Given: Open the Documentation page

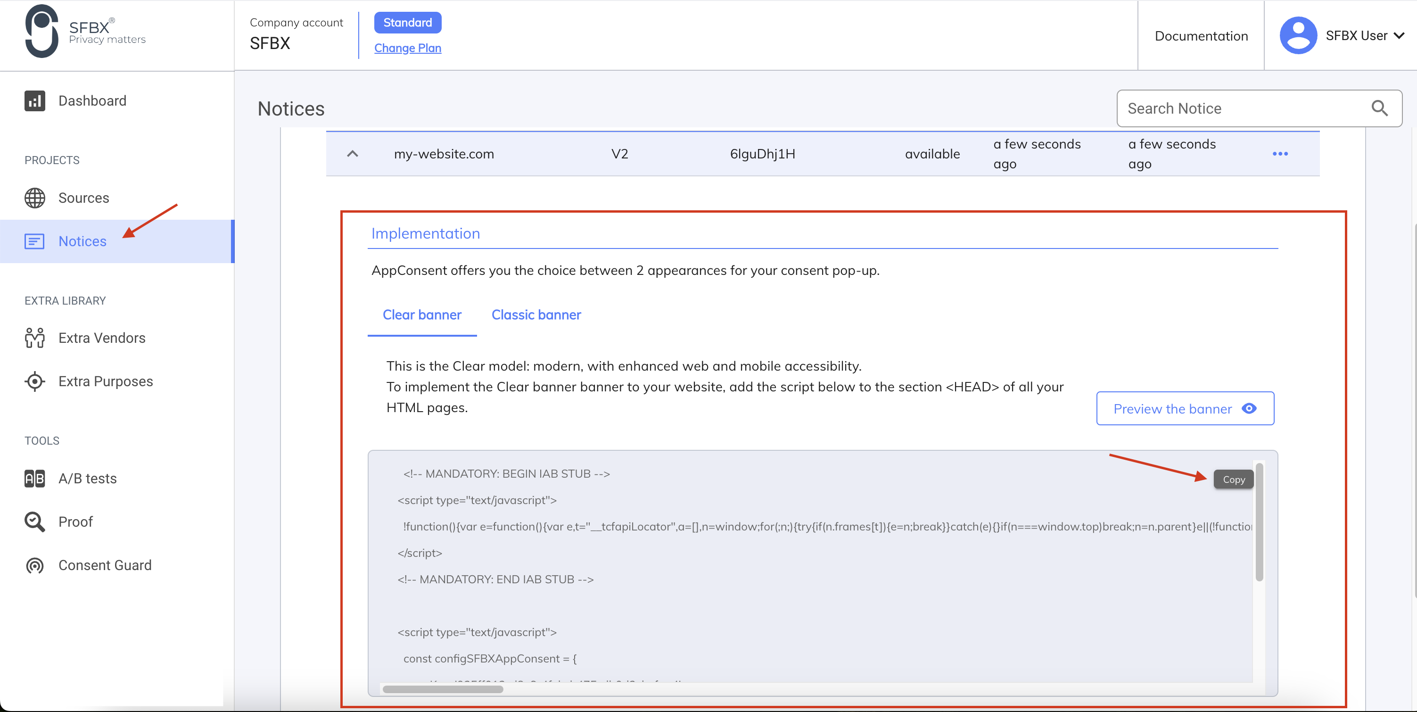Looking at the screenshot, I should (x=1202, y=35).
